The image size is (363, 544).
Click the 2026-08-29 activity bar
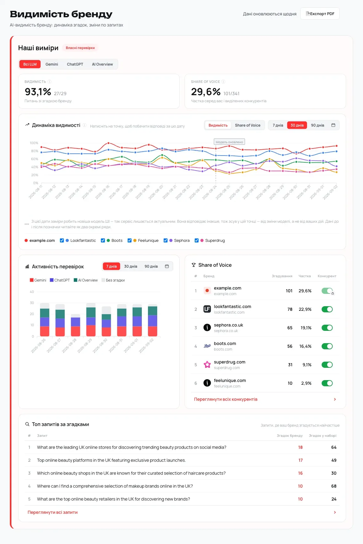point(91,319)
